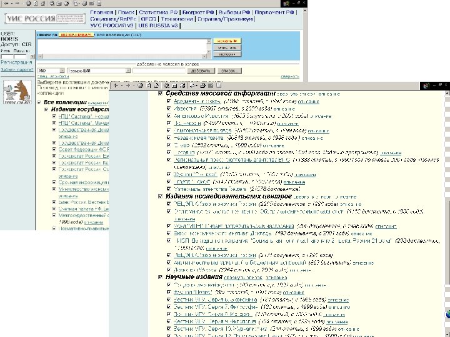Open the Статистика РФ menu link

click(x=158, y=12)
